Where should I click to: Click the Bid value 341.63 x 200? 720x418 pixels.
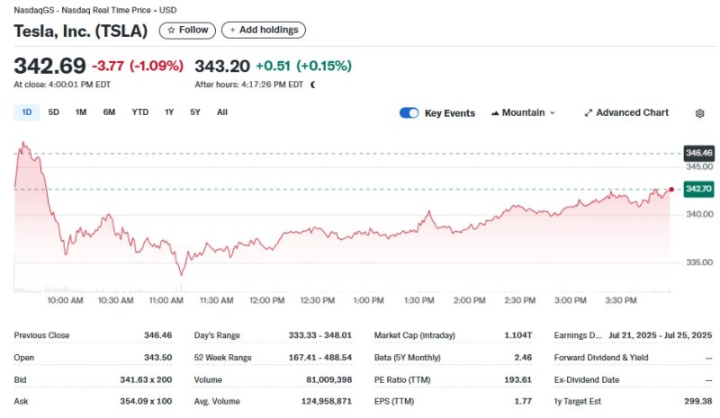tap(146, 380)
